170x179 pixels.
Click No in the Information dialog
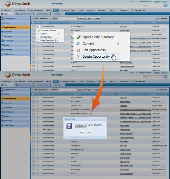(x=89, y=132)
